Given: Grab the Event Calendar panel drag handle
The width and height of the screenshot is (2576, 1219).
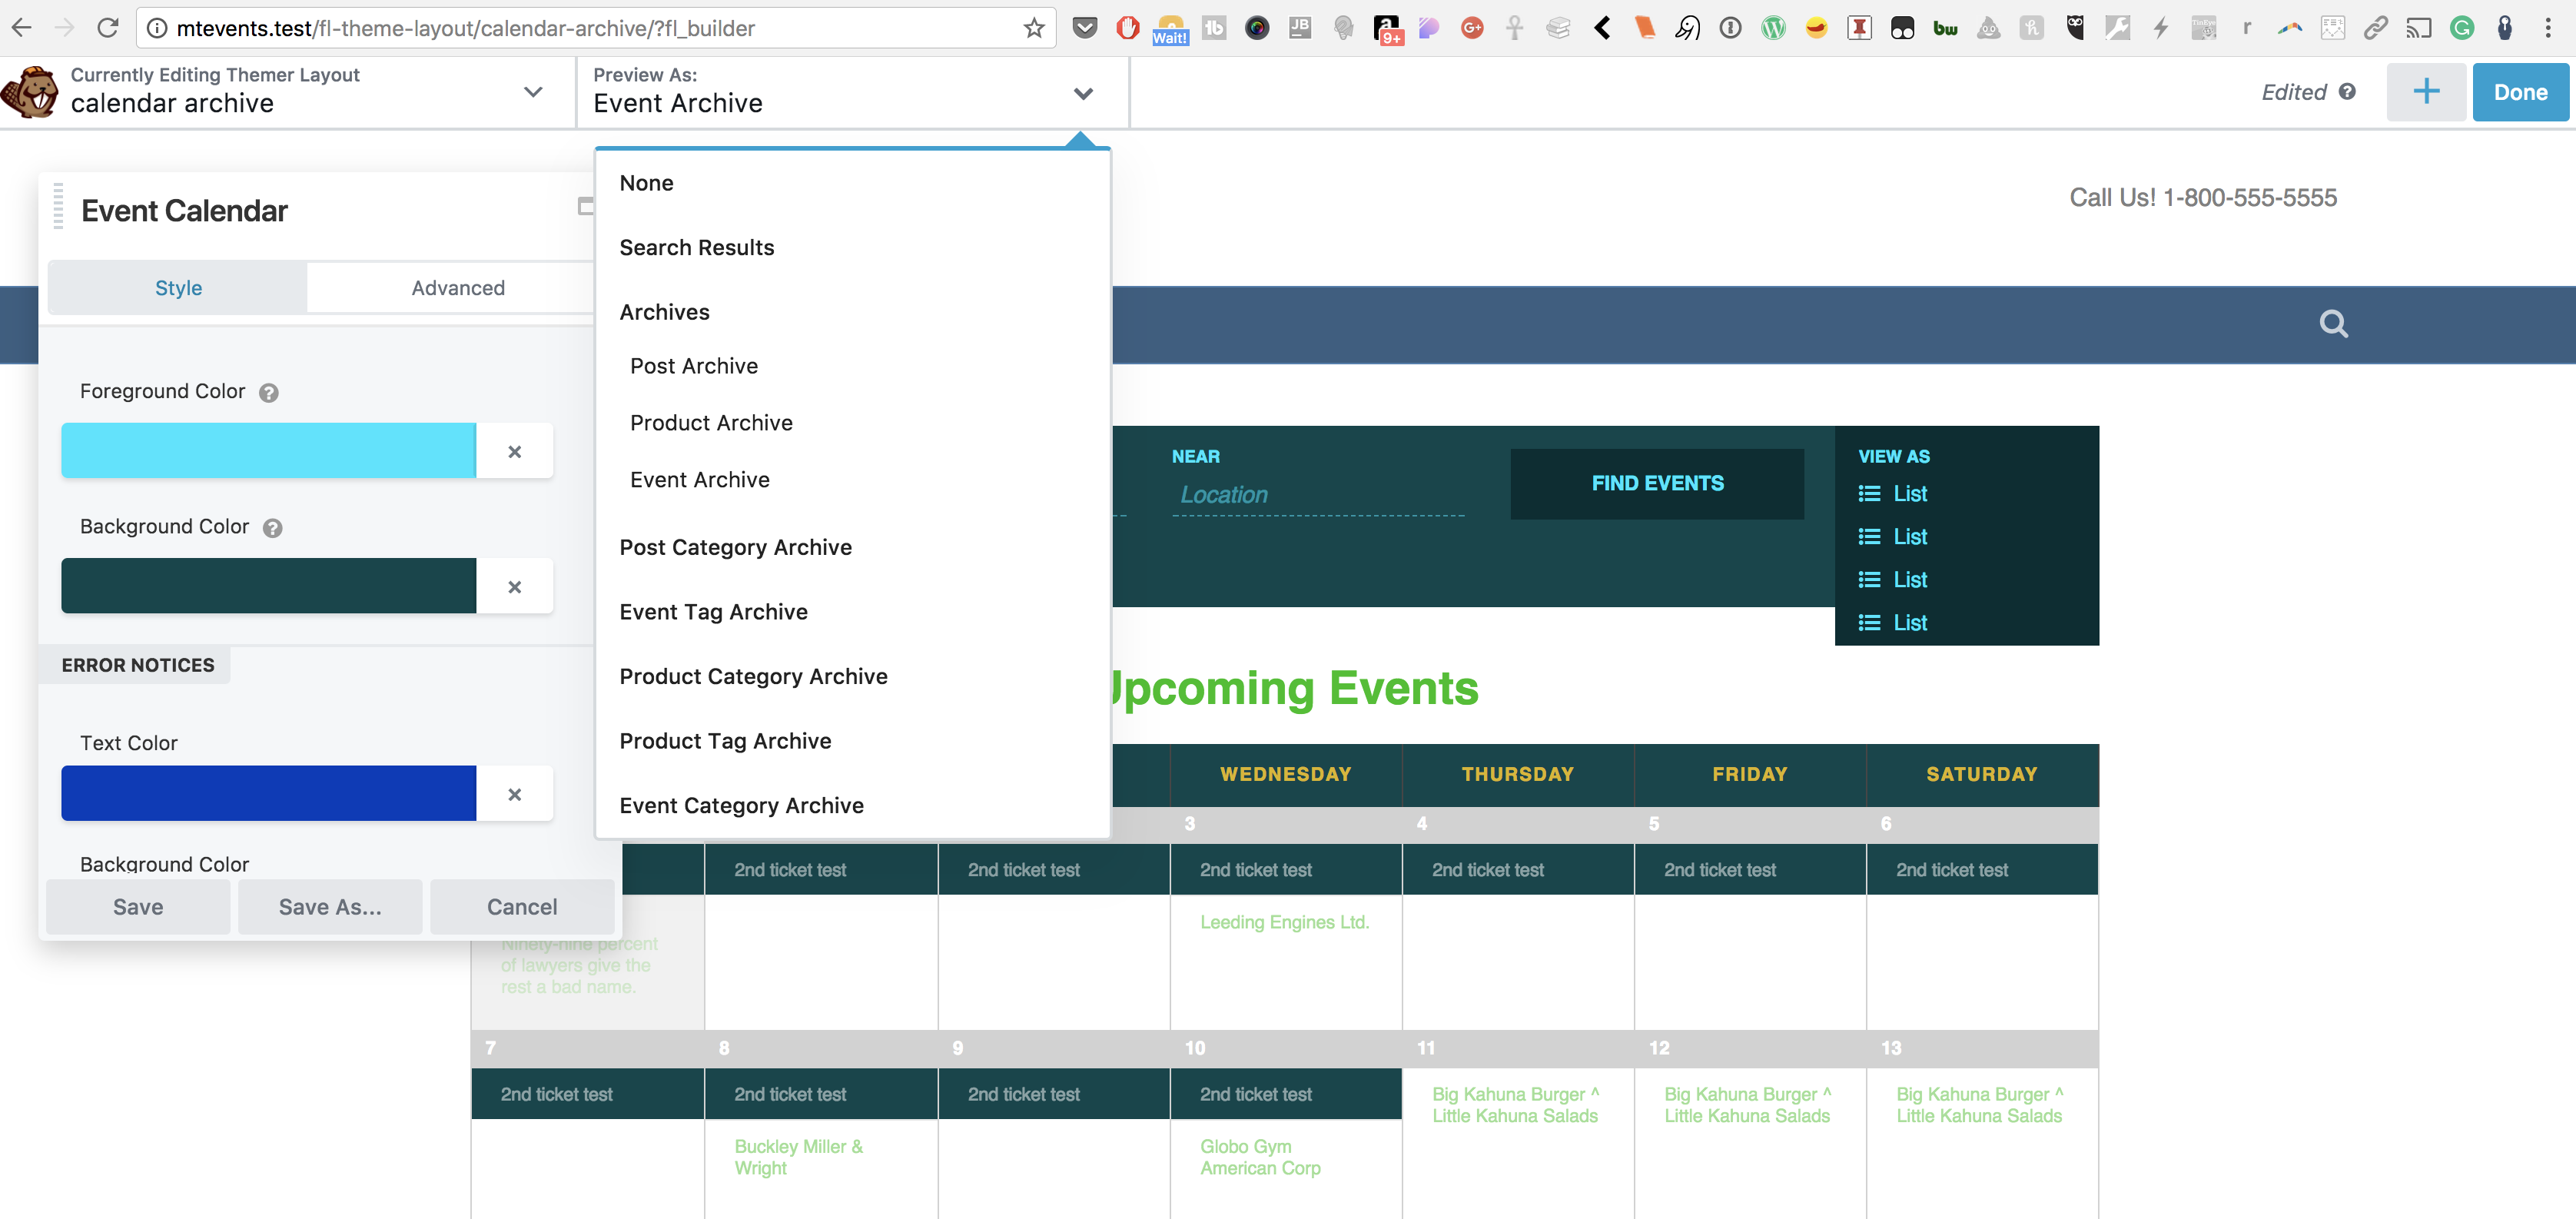Looking at the screenshot, I should tap(58, 206).
